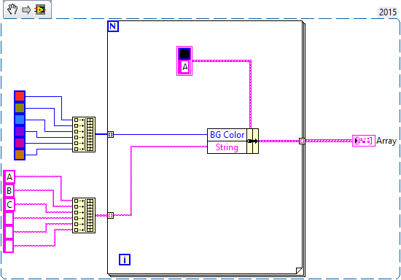Click the string constant labeled C

point(9,204)
